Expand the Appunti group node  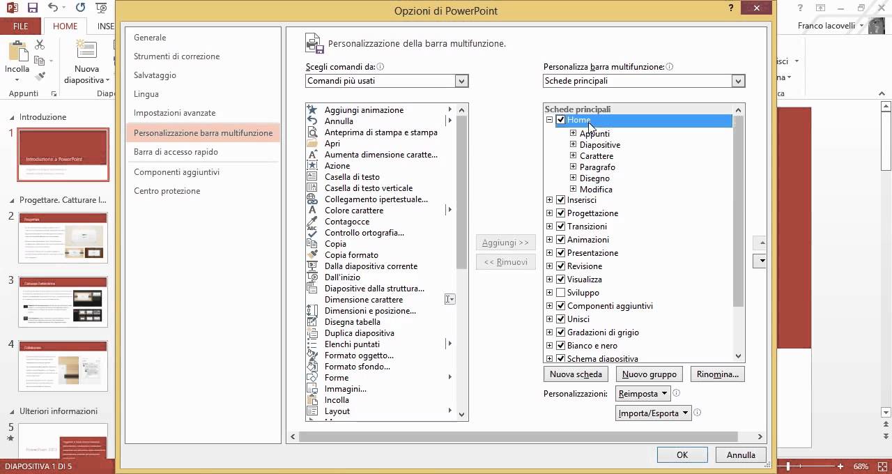coord(573,134)
